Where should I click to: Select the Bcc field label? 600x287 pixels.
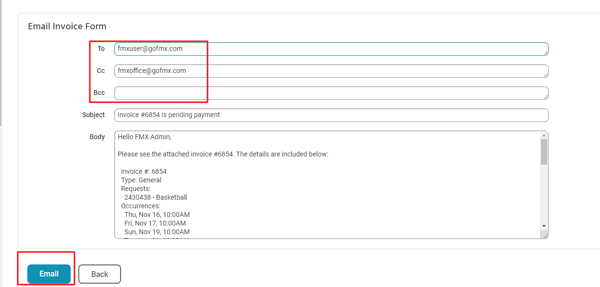click(99, 93)
